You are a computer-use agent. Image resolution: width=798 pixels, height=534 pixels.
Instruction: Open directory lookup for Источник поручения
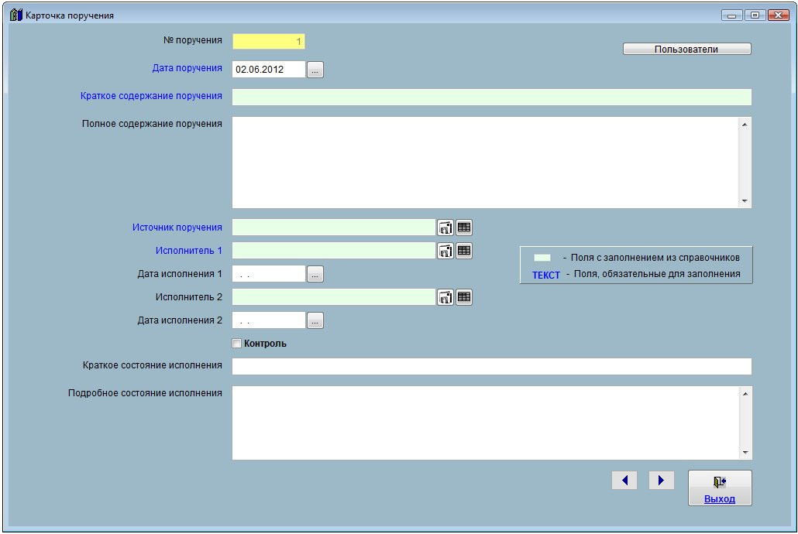(445, 228)
